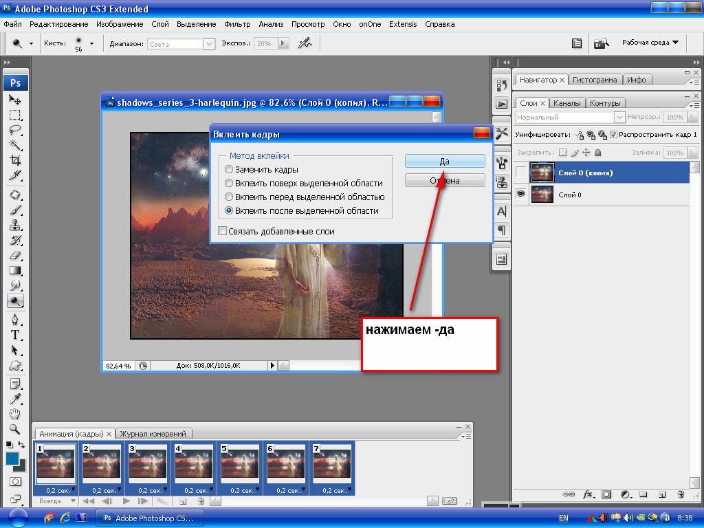The image size is (704, 528).
Task: Toggle Quick Mask mode
Action: [x=15, y=482]
